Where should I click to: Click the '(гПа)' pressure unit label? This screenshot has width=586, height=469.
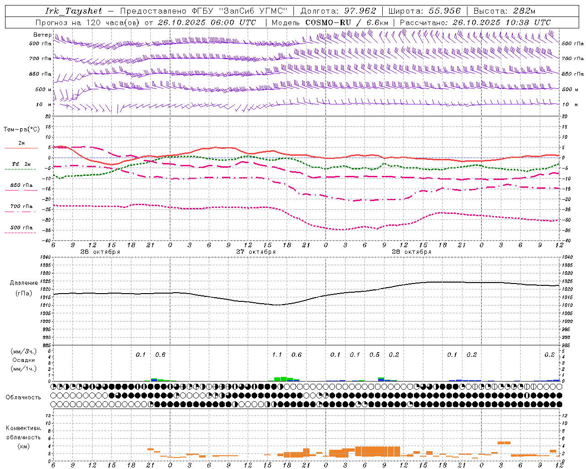tap(23, 294)
